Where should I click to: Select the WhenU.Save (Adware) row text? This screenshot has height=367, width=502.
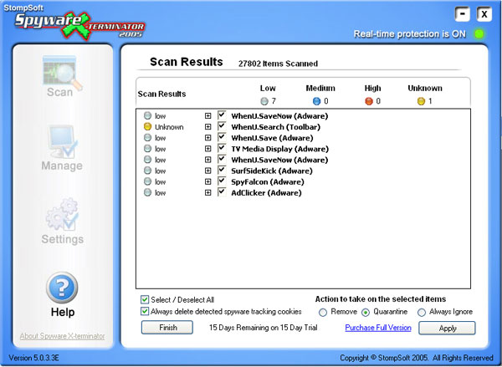[x=272, y=138]
